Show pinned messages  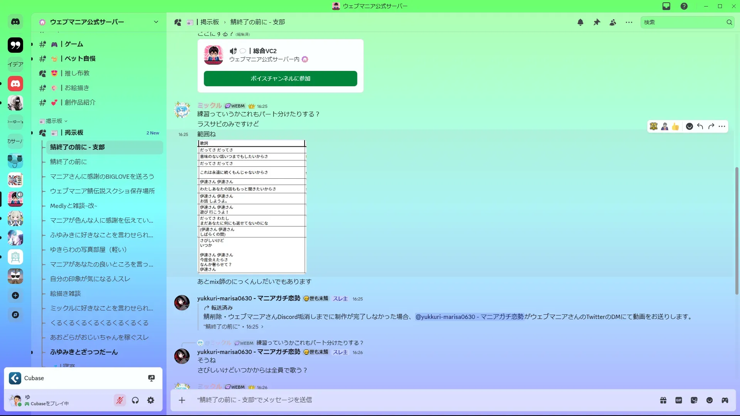click(597, 22)
